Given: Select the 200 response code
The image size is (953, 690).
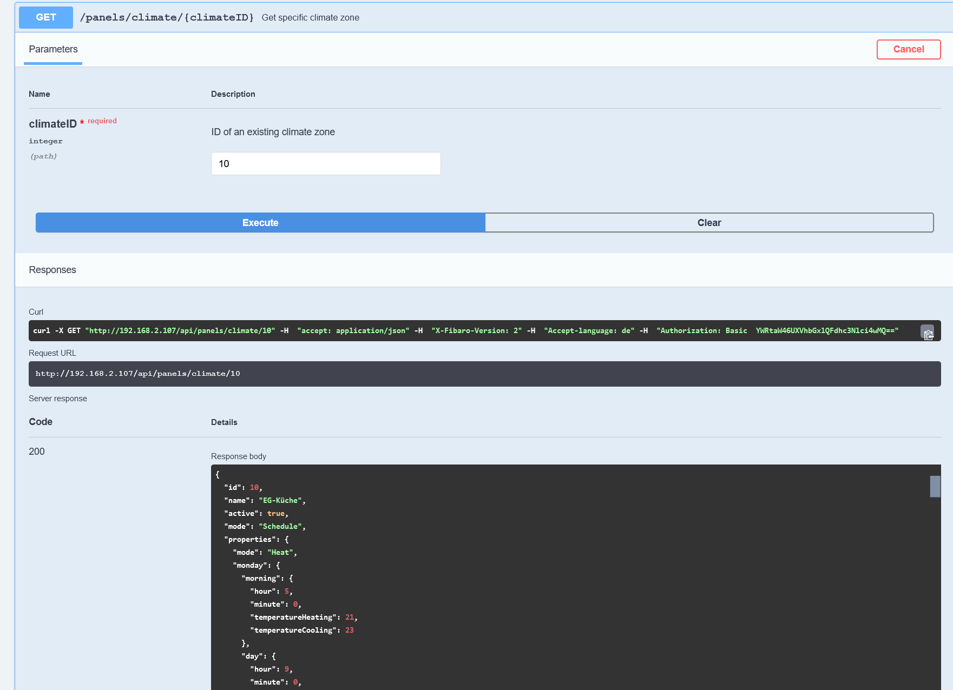Looking at the screenshot, I should point(37,452).
